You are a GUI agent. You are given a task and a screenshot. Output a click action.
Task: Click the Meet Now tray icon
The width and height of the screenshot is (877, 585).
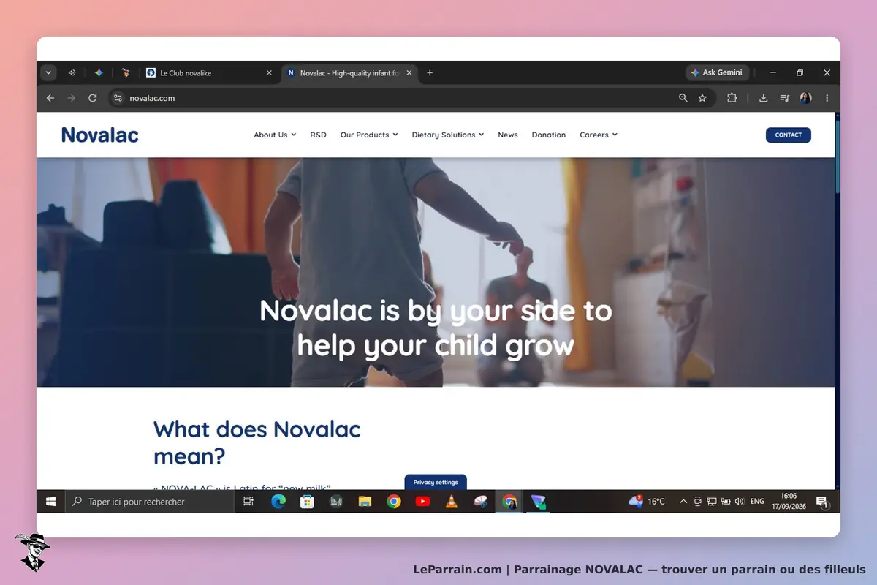(x=698, y=502)
